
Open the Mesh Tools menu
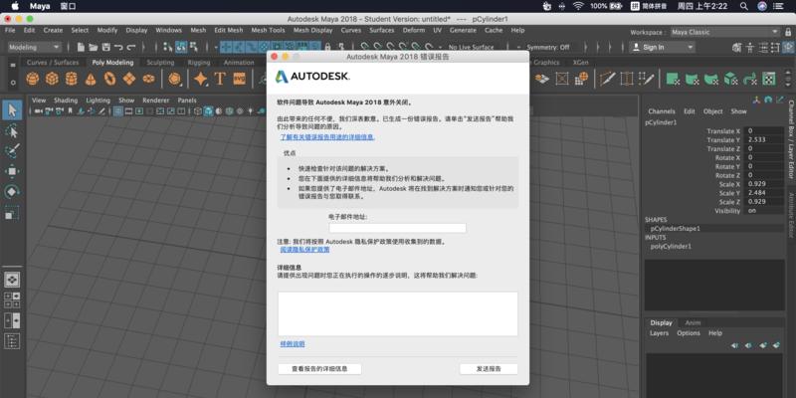coord(268,31)
